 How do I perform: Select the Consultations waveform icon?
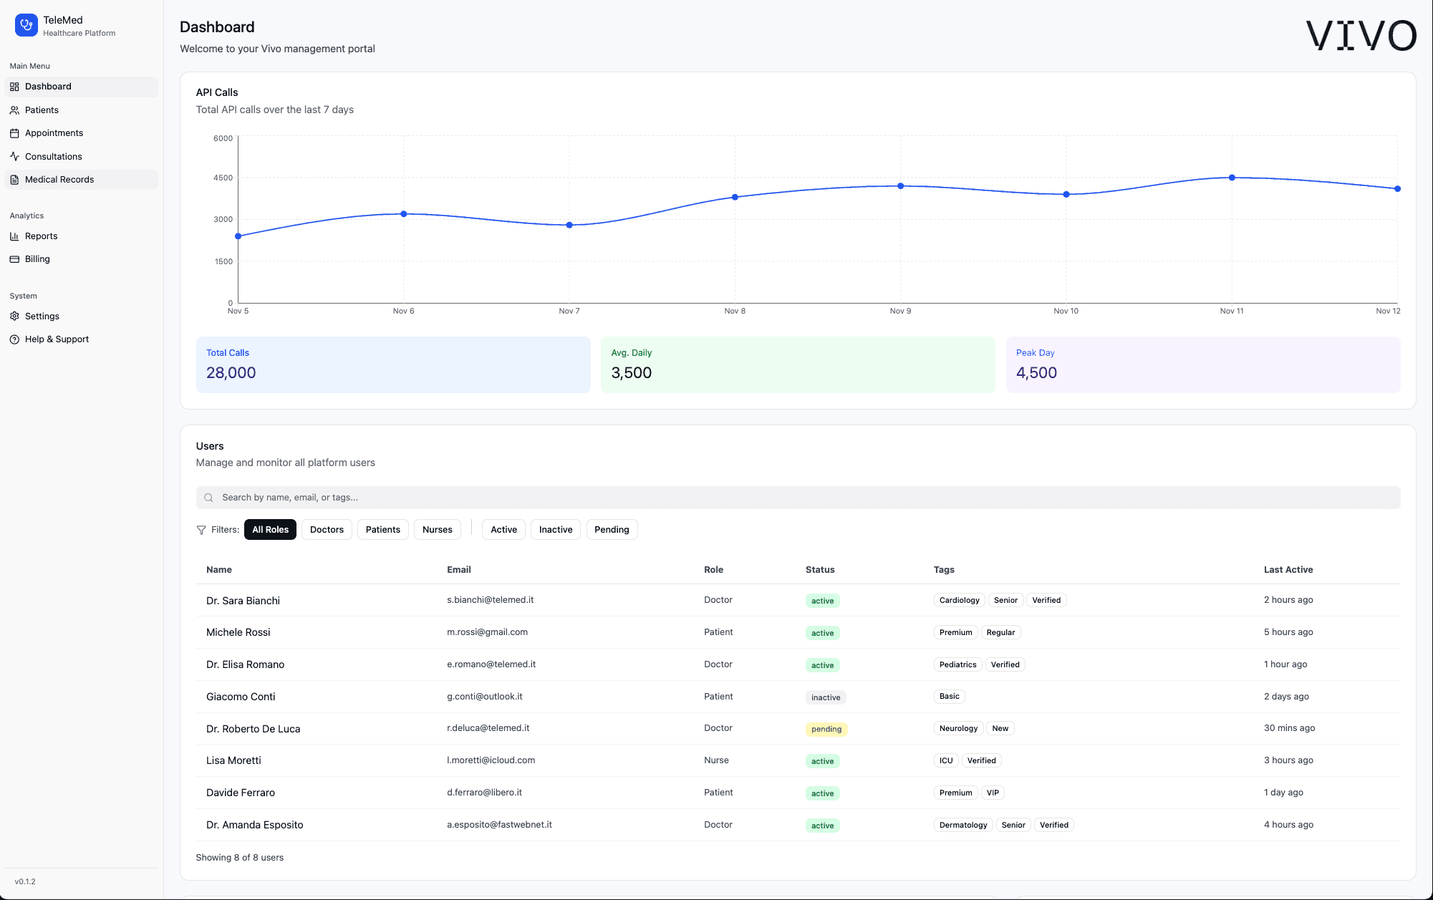[x=15, y=156]
